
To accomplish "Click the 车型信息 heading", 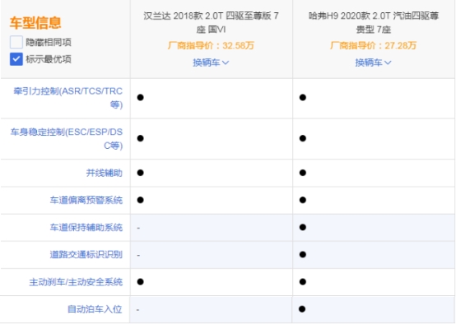I will (35, 23).
